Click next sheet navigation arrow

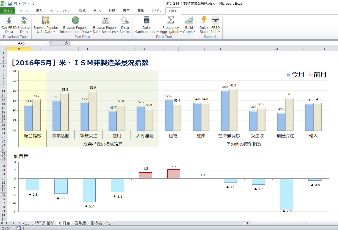[x=11, y=223]
